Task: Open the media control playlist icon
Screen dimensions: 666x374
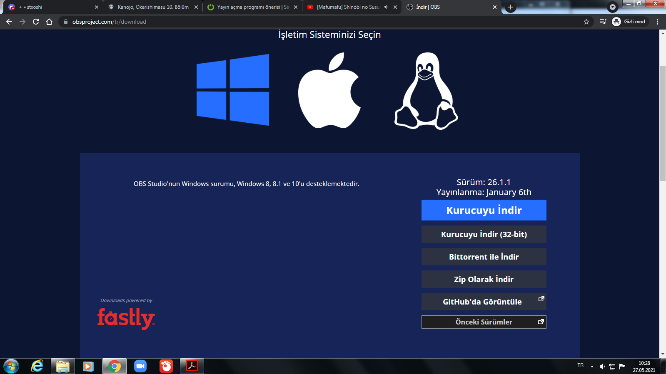Action: 603,22
